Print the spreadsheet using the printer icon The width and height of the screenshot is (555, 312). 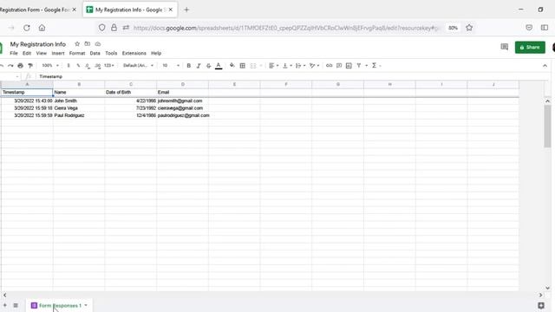[x=21, y=66]
